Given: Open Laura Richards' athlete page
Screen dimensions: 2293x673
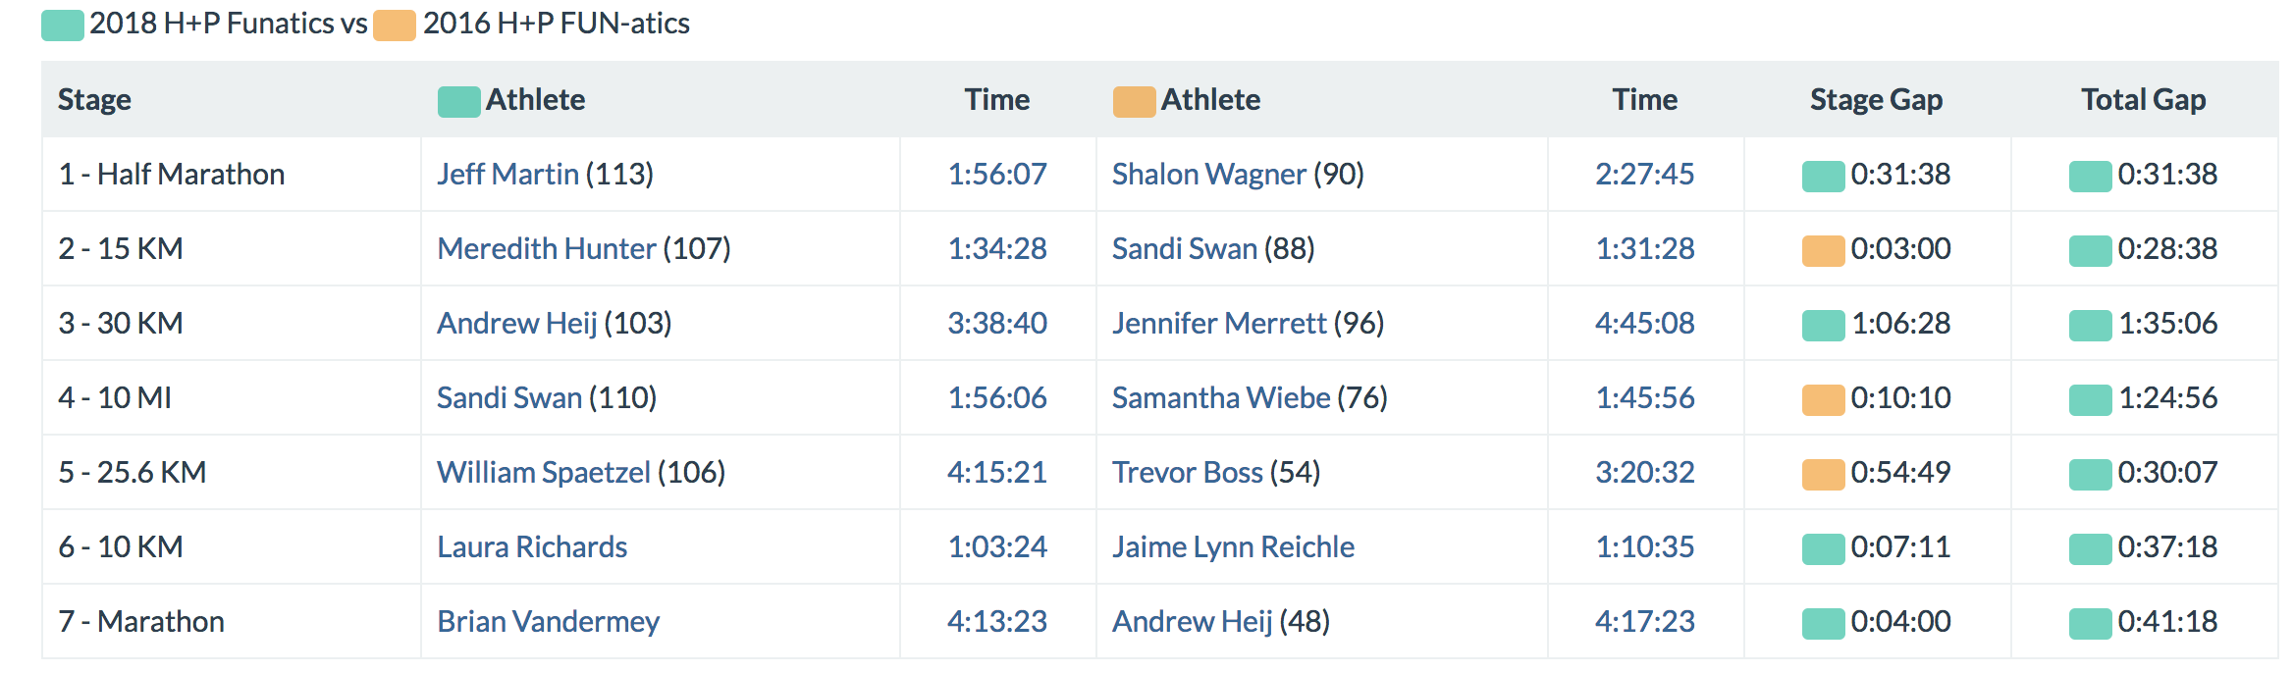Looking at the screenshot, I should coord(531,546).
